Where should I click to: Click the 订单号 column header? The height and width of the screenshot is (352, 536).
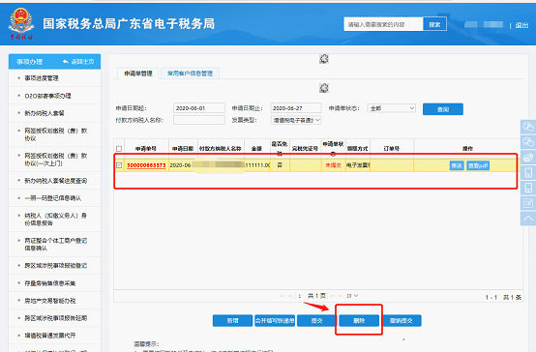coord(392,149)
